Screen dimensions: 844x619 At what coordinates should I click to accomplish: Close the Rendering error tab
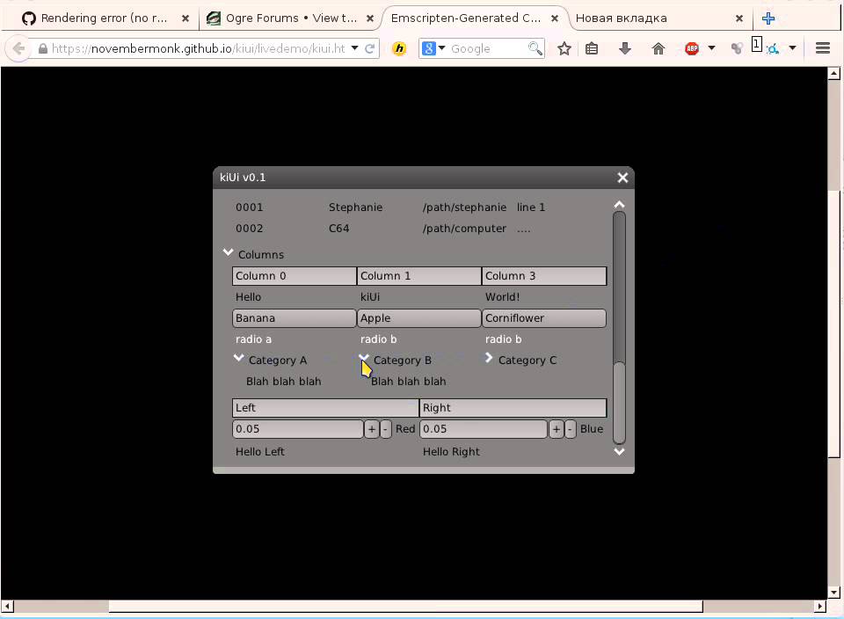[186, 18]
